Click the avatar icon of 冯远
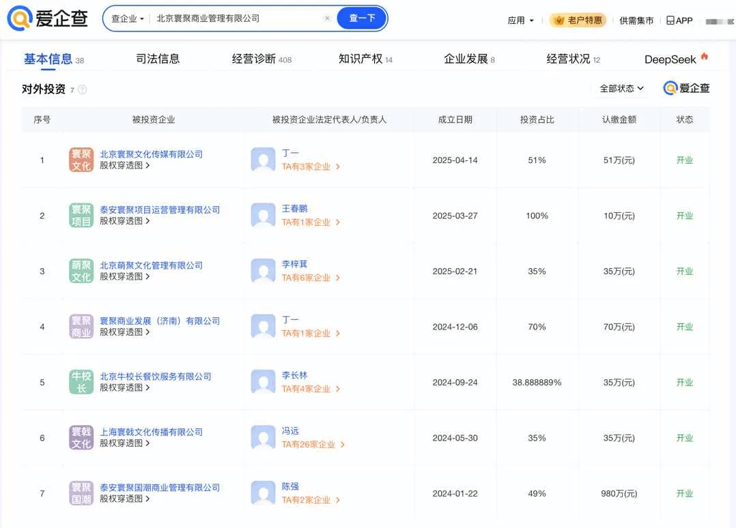 [263, 437]
